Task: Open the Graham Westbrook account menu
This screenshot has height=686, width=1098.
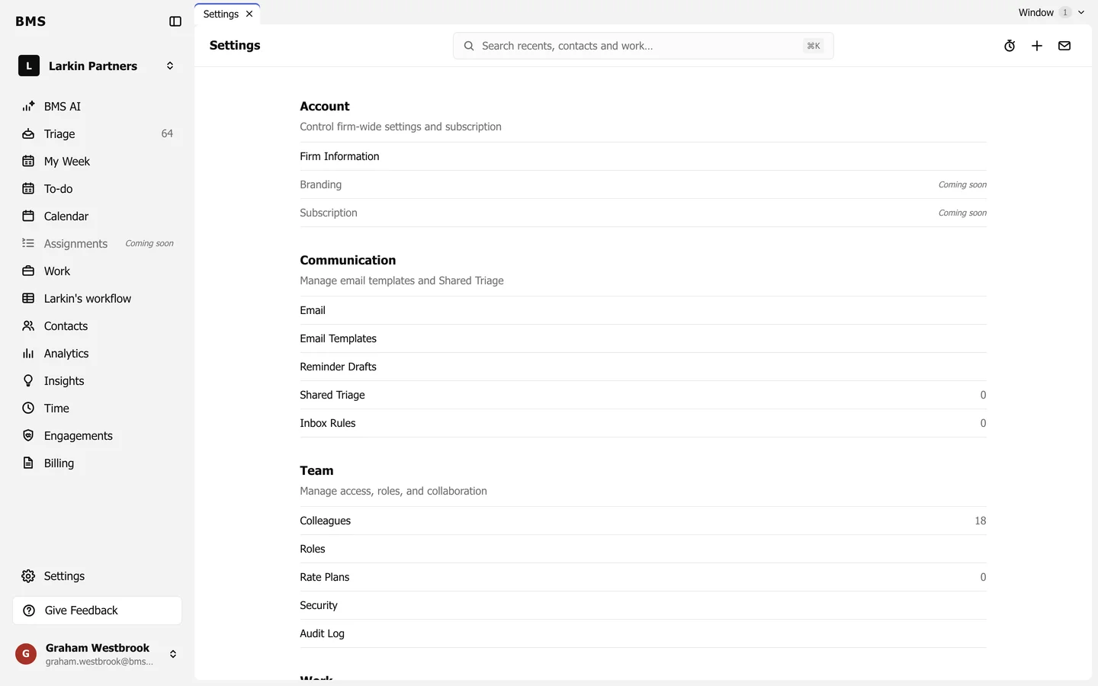Action: pos(173,654)
